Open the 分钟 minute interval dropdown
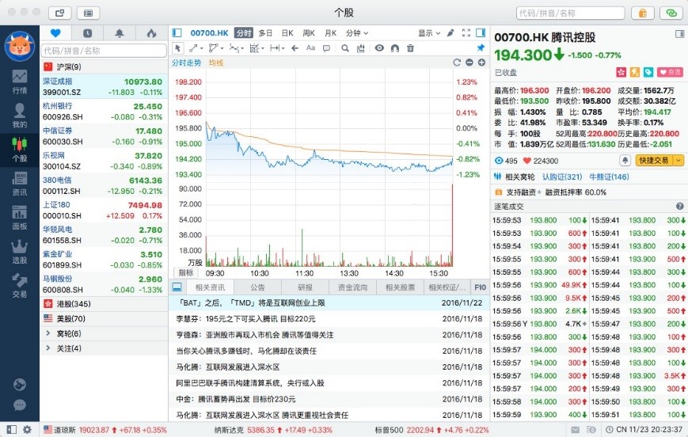Viewport: 688px width, 437px height. click(x=356, y=33)
